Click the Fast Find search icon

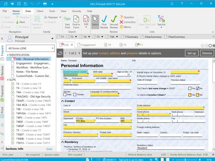67,22
